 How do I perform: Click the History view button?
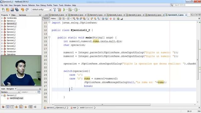tap(53, 19)
